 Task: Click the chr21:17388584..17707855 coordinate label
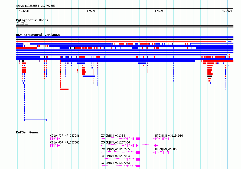pos(36,6)
